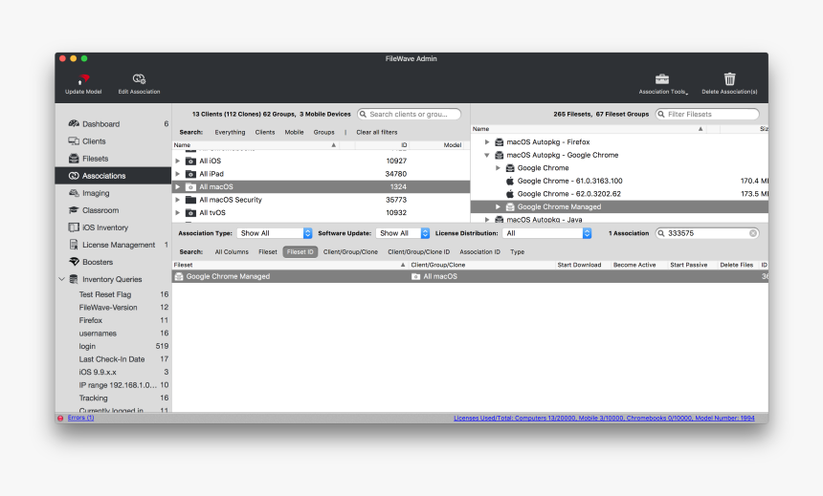The height and width of the screenshot is (496, 823).
Task: Click the Update Model toolbar icon
Action: 83,79
